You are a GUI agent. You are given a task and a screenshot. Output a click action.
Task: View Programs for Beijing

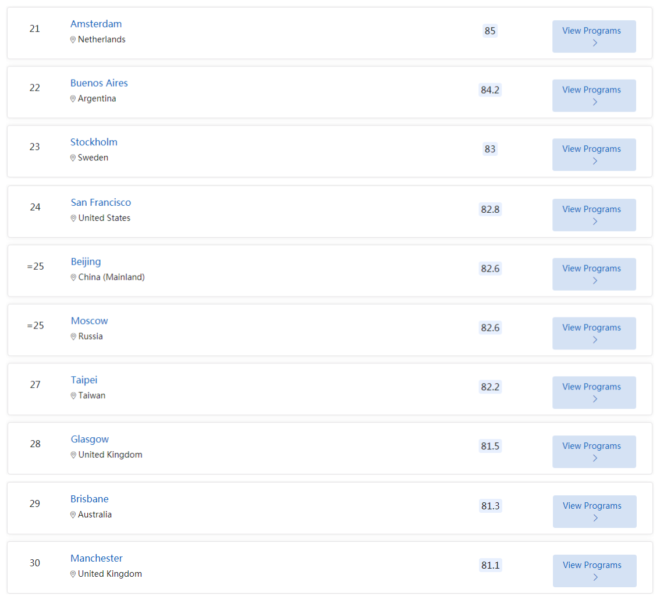(594, 274)
